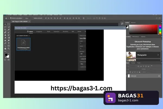
Task: Open the three-dots edit toolbar button
Action: (5, 51)
